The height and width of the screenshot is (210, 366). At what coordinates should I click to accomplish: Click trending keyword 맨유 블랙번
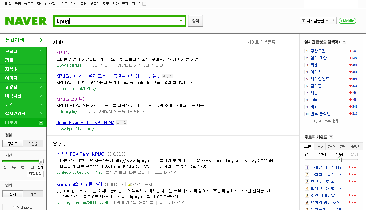tap(320, 114)
